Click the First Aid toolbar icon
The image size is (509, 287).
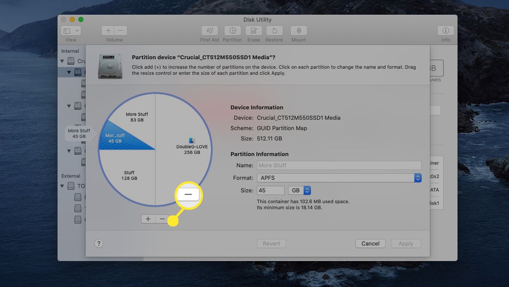pyautogui.click(x=210, y=31)
